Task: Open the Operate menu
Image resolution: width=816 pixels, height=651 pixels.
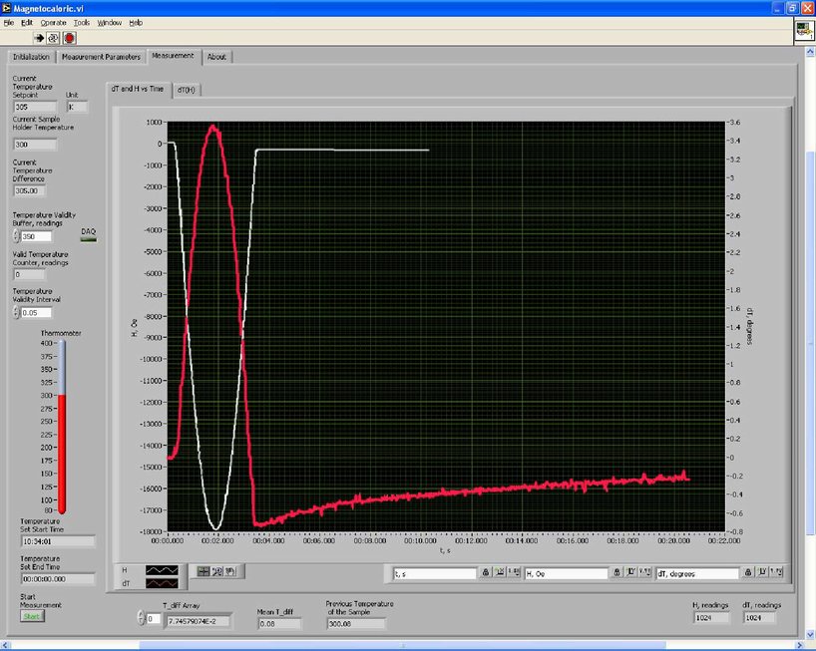Action: tap(53, 22)
